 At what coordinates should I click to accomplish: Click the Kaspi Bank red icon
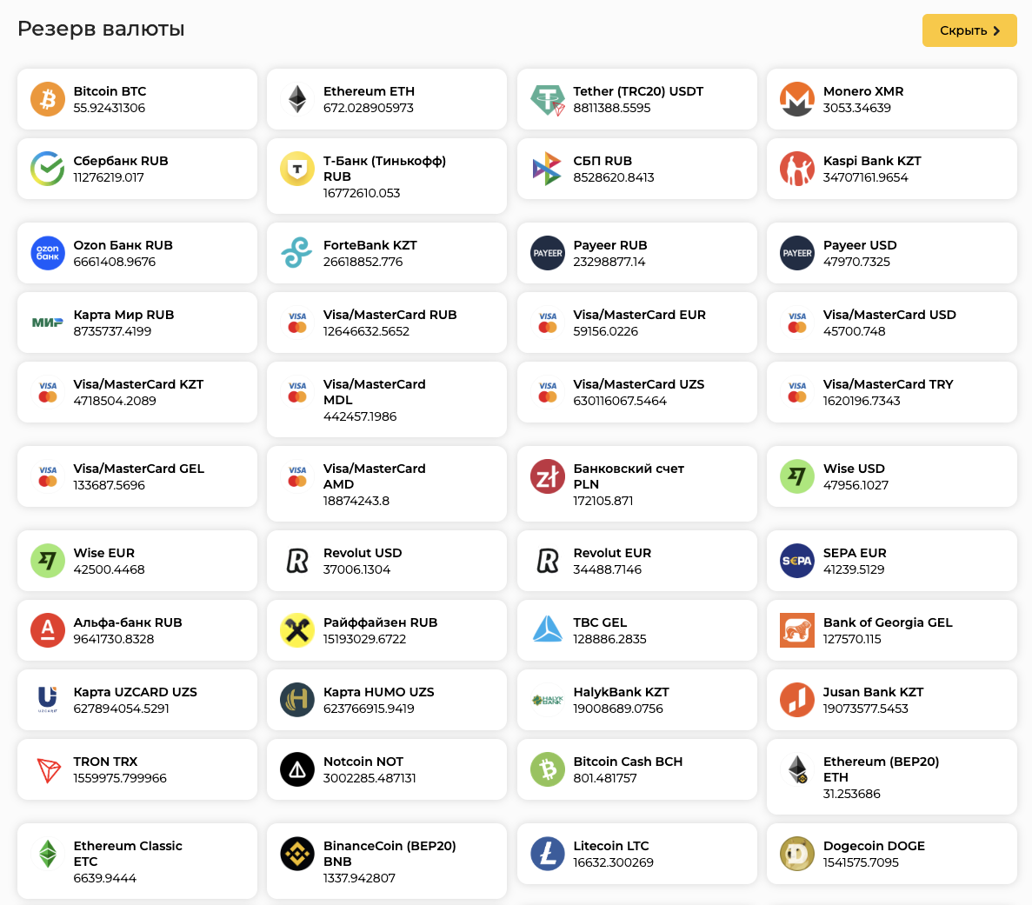(797, 169)
